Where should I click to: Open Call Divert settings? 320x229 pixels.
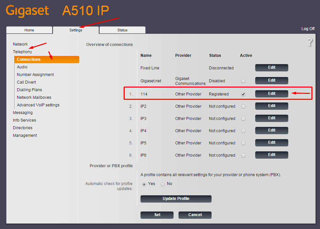click(x=26, y=82)
